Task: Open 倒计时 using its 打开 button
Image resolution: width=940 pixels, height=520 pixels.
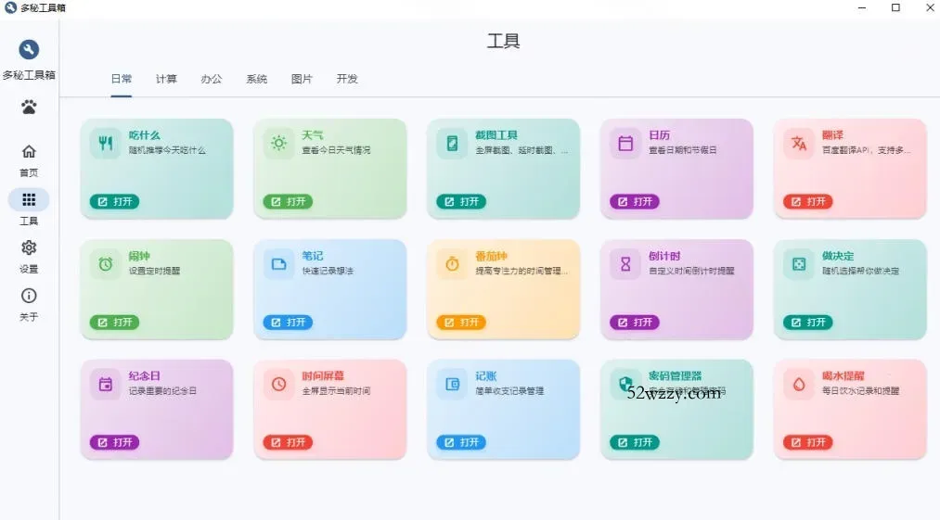Action: (635, 323)
